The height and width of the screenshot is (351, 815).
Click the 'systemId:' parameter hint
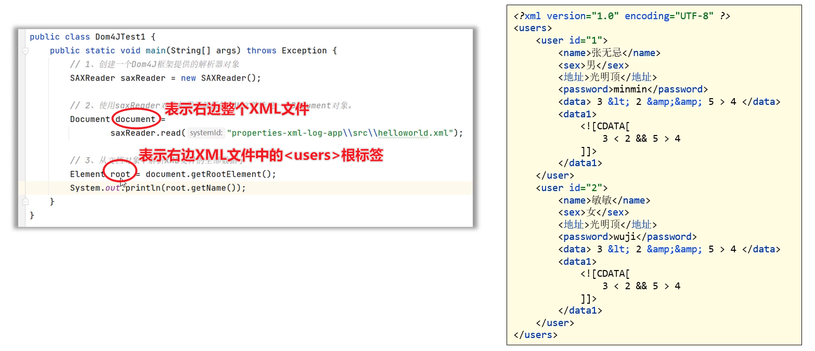coord(205,133)
